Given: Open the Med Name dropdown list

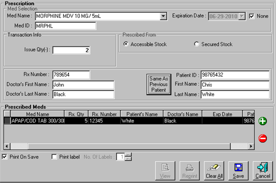Looking at the screenshot, I should [163, 16].
